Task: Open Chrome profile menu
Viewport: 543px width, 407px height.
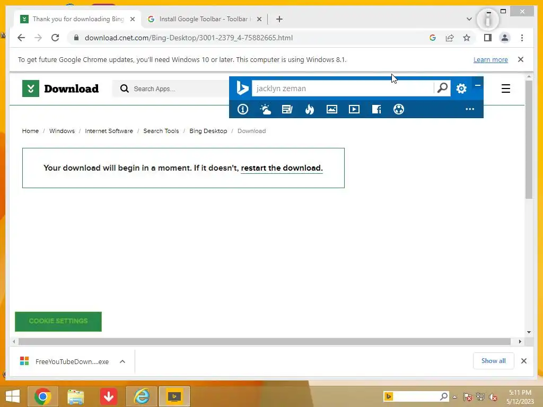Action: click(505, 38)
